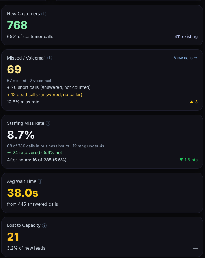Screen dimensions: 205x258
Task: Click the info icon beside New Customers
Action: (44, 14)
